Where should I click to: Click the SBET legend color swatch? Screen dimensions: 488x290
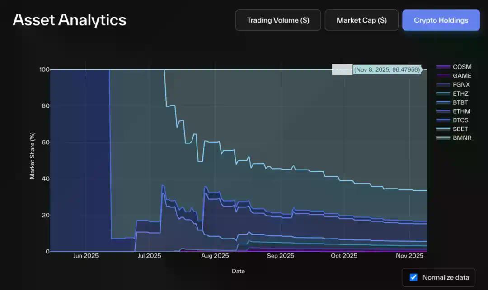click(x=443, y=129)
